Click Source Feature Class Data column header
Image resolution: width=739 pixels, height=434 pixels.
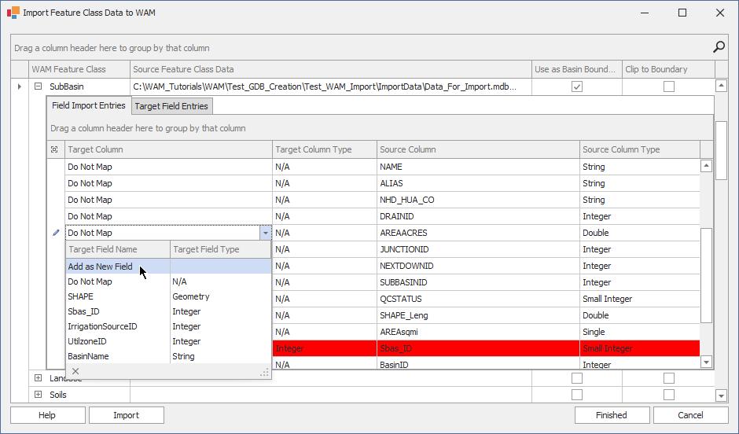click(x=331, y=69)
